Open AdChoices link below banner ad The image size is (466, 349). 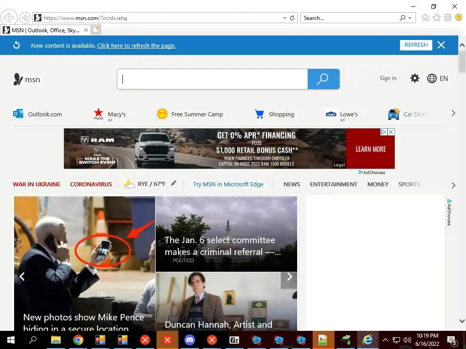(372, 172)
